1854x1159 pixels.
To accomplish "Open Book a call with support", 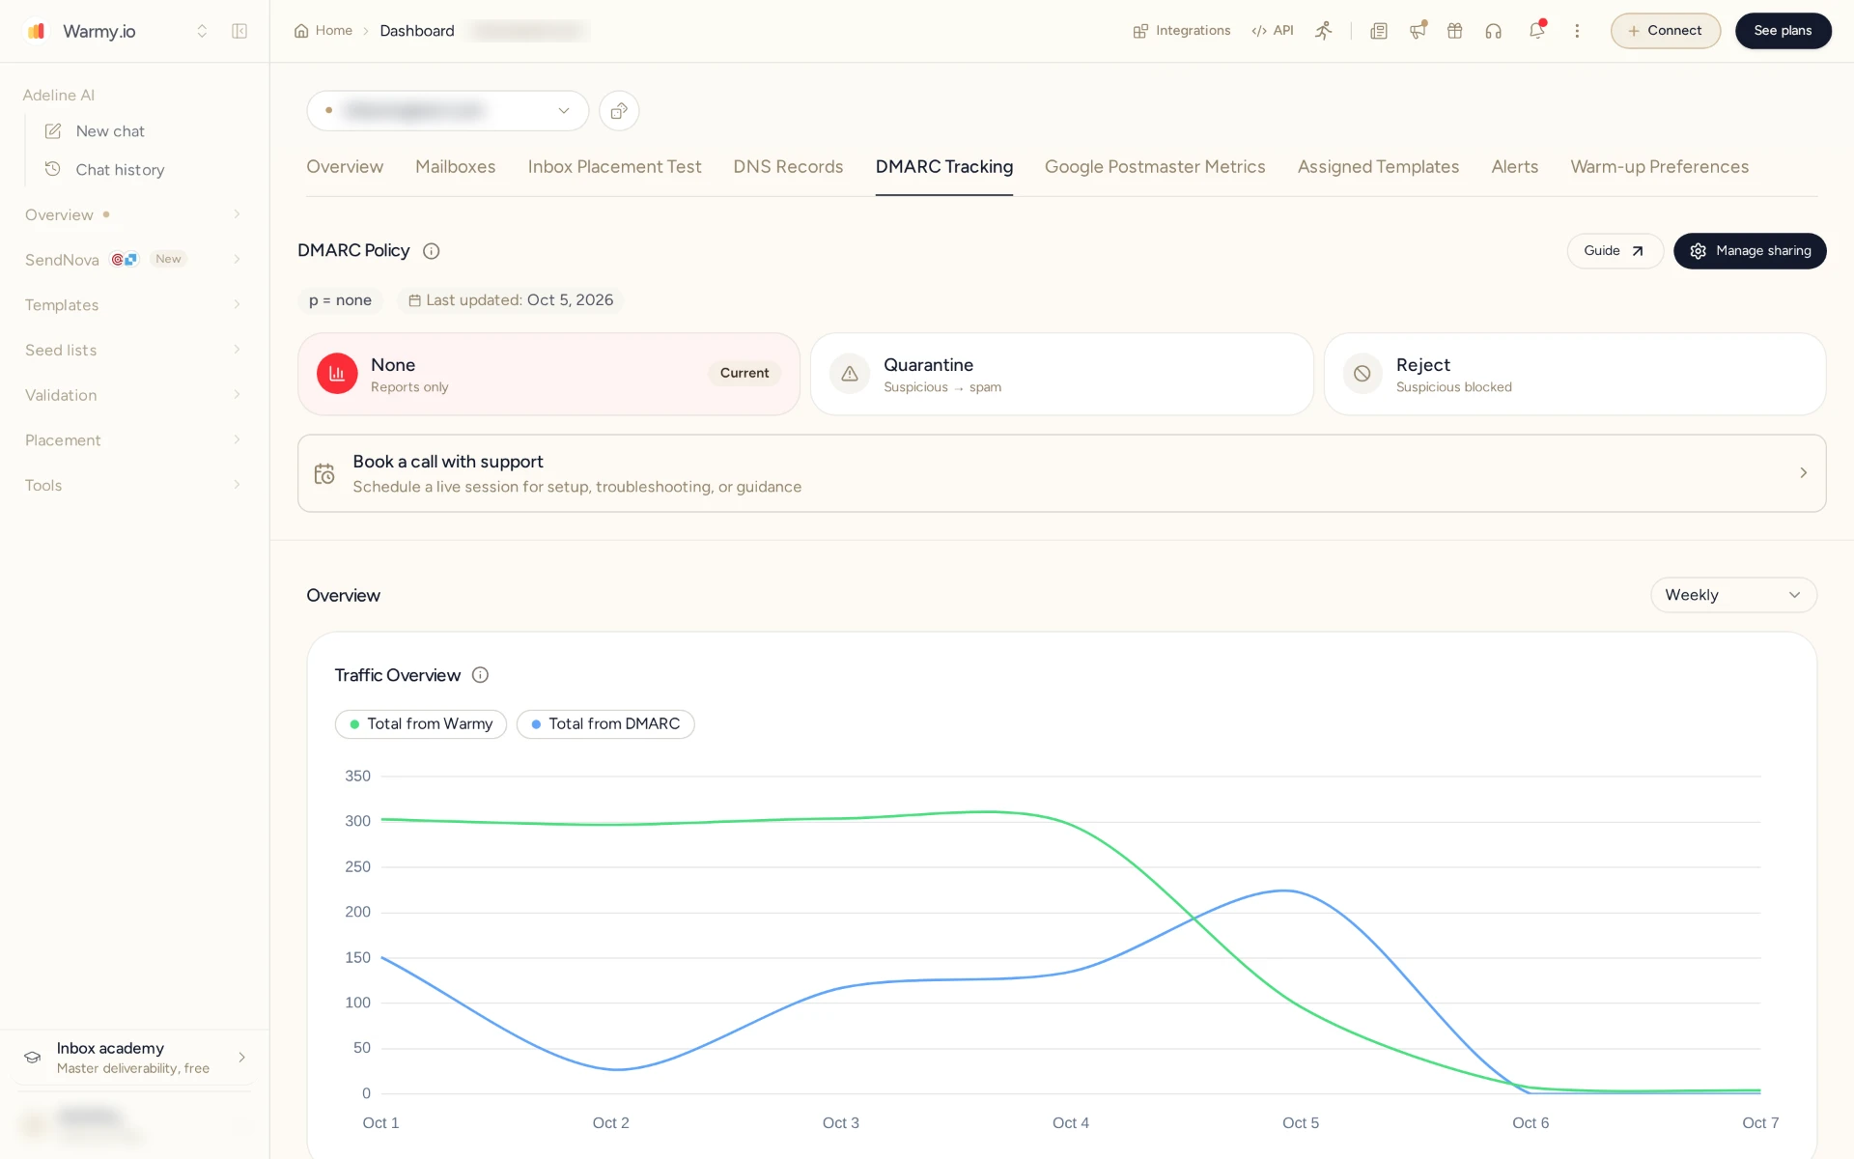I will (1061, 473).
